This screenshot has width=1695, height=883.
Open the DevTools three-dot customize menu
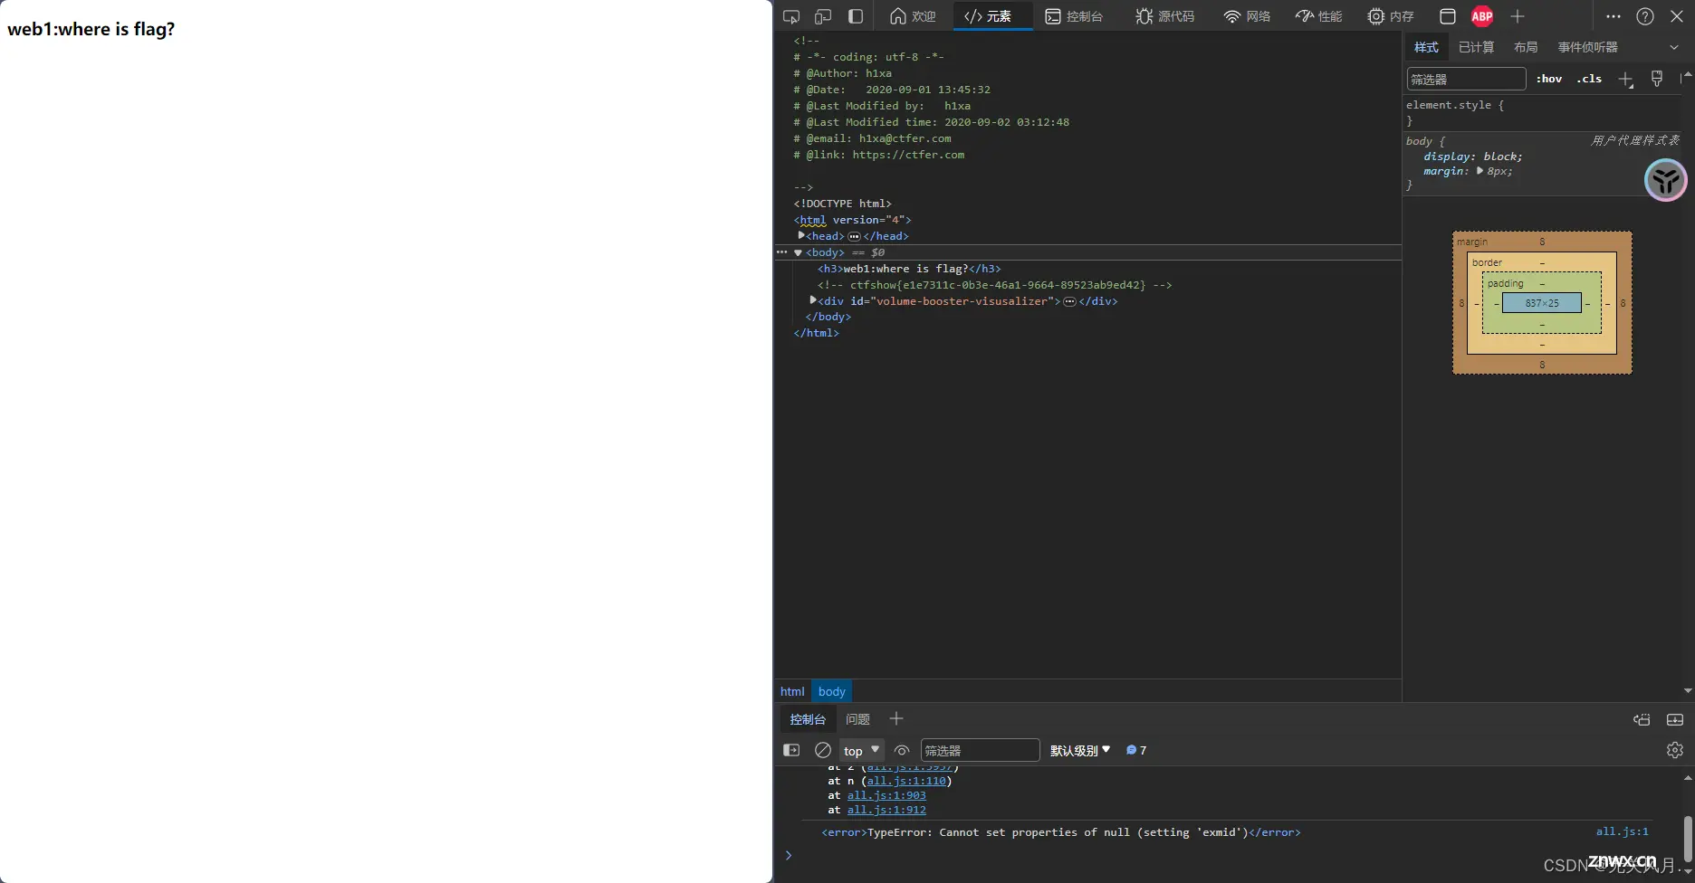pyautogui.click(x=1614, y=16)
